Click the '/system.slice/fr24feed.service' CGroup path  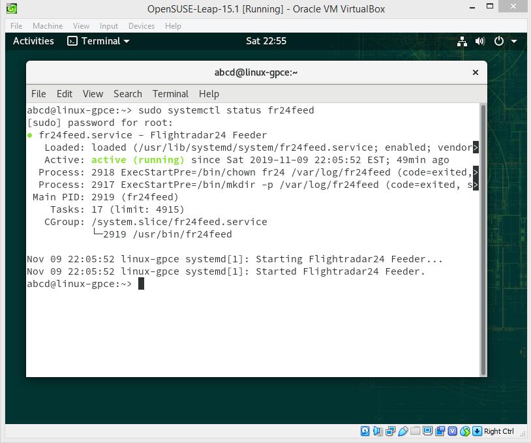coord(179,222)
